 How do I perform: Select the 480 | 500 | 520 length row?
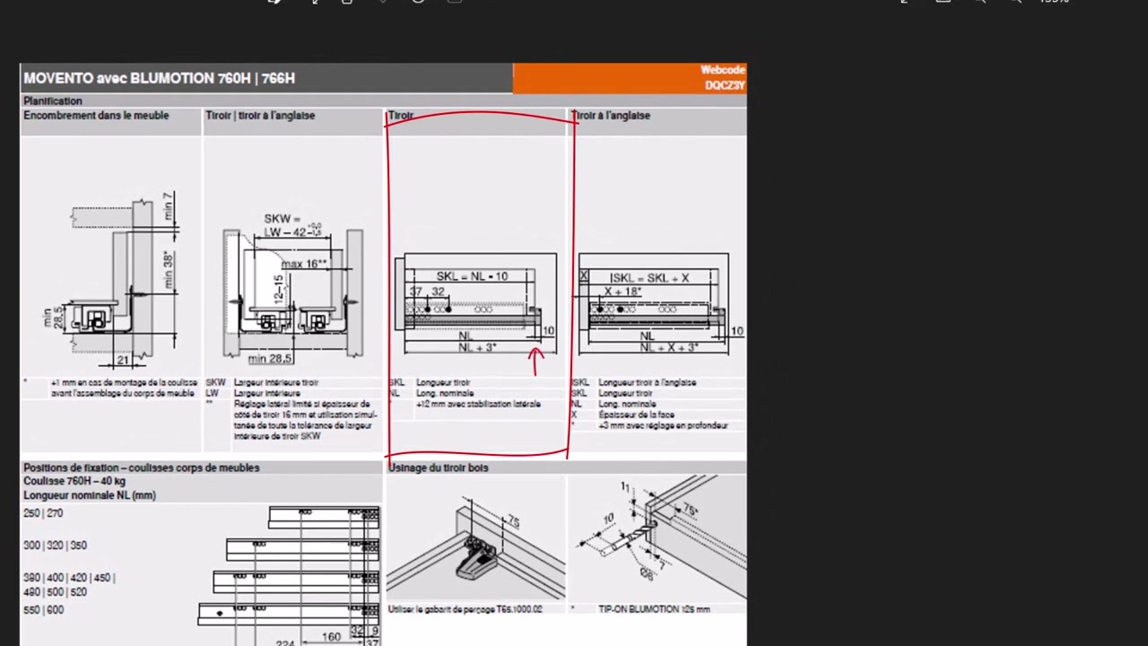click(x=55, y=592)
